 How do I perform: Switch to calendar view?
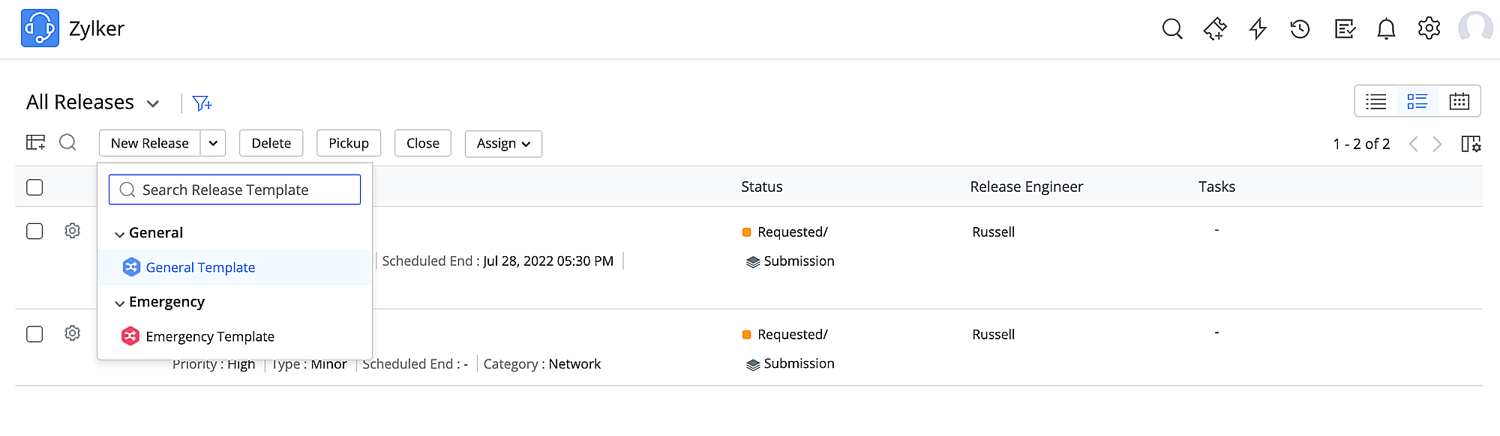pyautogui.click(x=1459, y=102)
